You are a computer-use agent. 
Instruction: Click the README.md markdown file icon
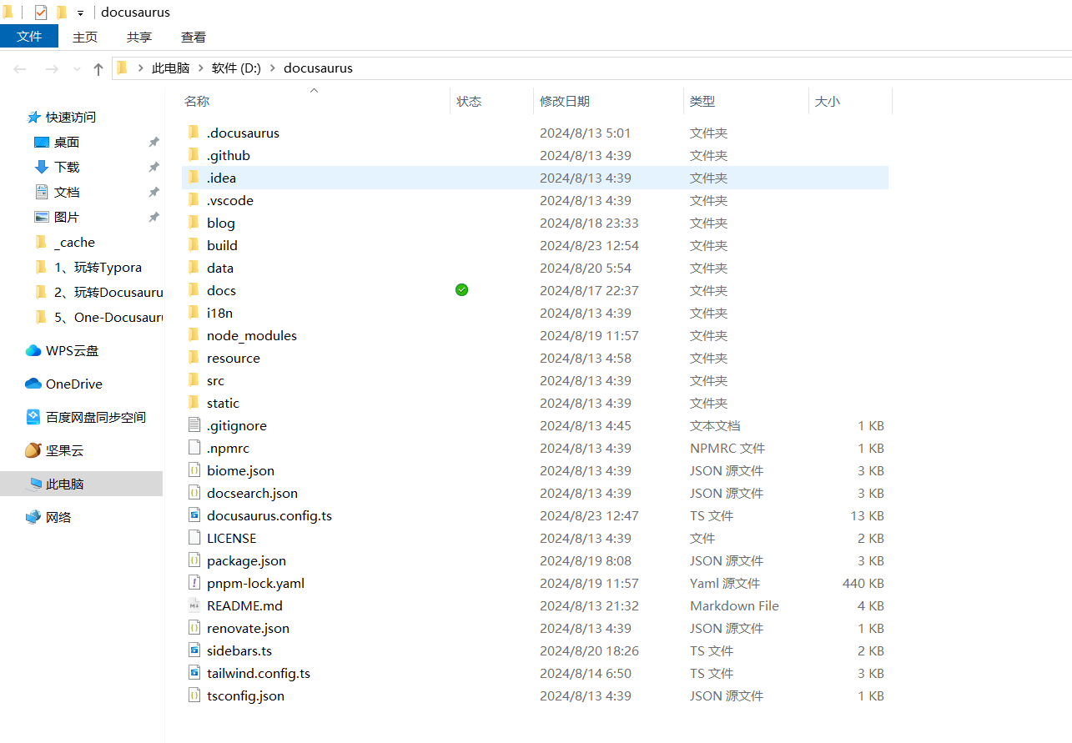(194, 605)
